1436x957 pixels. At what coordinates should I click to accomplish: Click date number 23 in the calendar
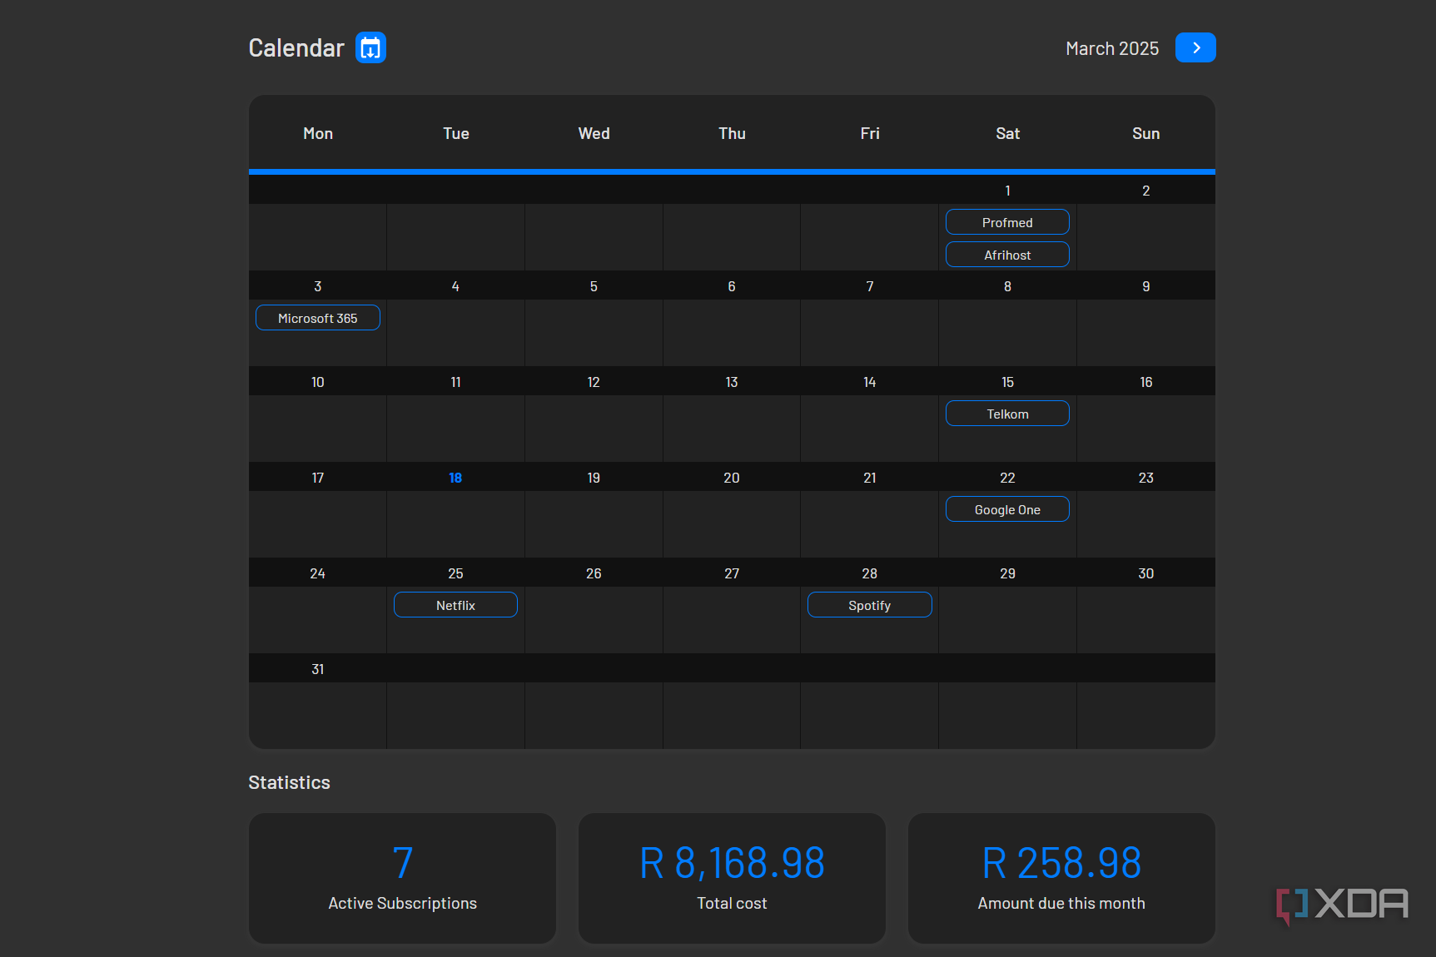(x=1146, y=478)
